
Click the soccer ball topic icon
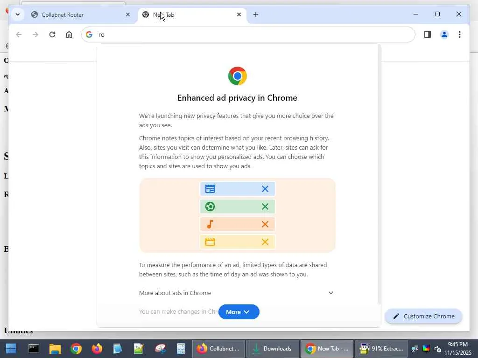(210, 207)
